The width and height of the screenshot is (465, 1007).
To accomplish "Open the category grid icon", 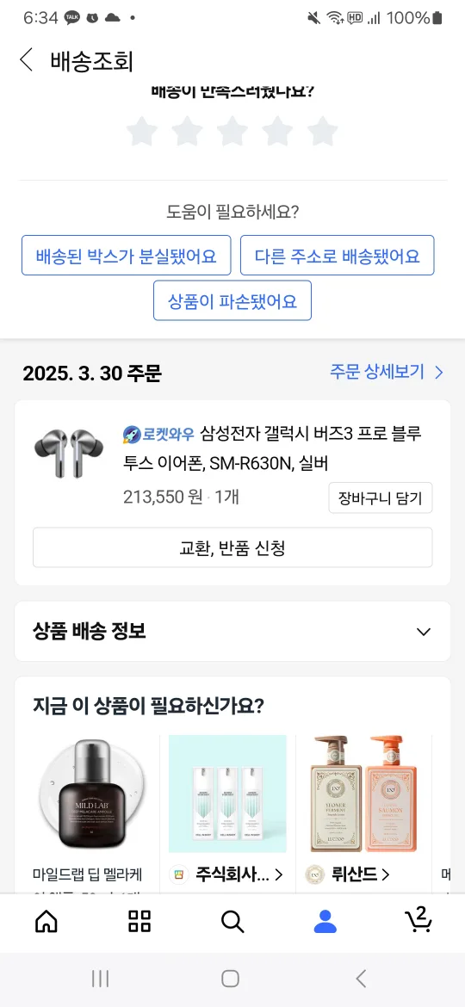I will [x=139, y=921].
